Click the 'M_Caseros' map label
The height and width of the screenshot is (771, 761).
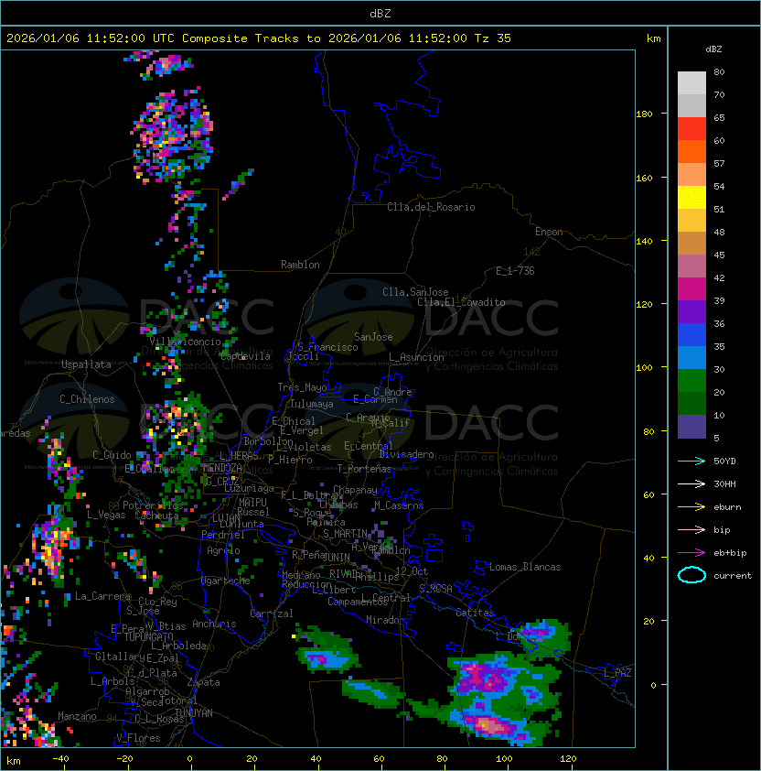399,505
